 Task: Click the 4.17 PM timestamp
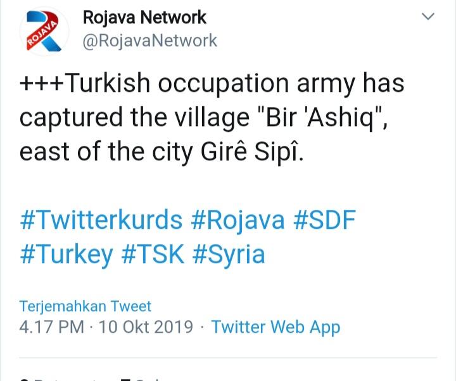coord(51,327)
